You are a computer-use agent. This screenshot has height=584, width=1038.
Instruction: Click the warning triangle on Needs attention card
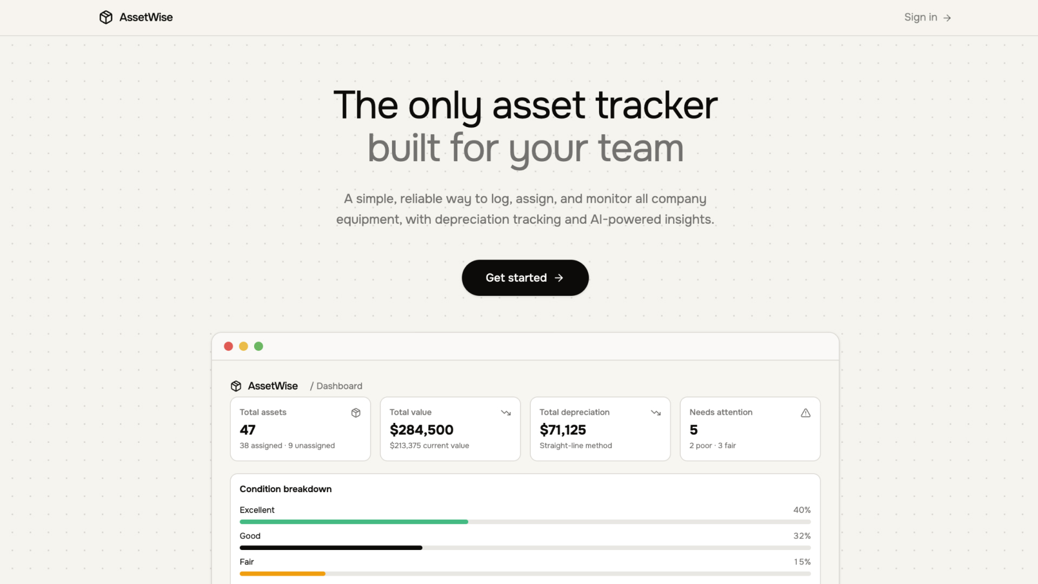point(805,413)
